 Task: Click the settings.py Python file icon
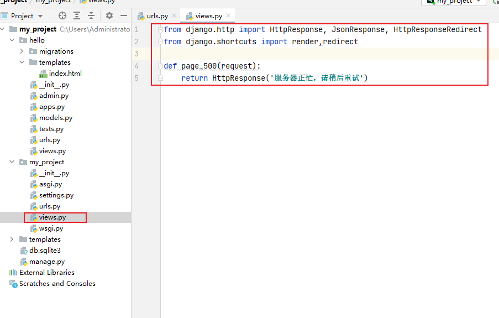point(34,195)
